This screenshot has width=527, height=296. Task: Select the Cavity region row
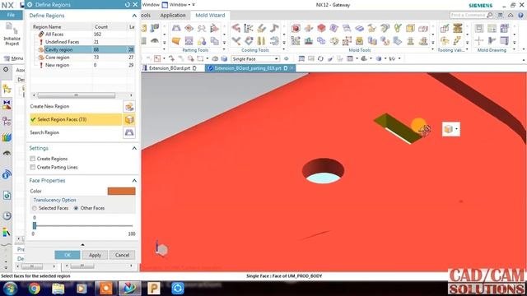83,49
